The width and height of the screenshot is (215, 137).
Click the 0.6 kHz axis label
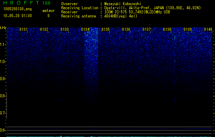click(3, 130)
